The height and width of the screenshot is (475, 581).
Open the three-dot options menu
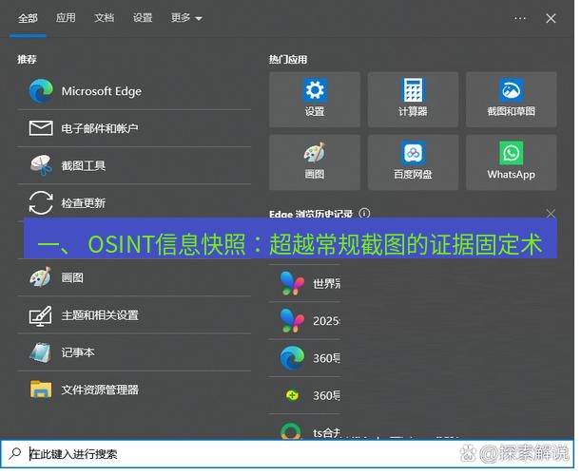(520, 18)
